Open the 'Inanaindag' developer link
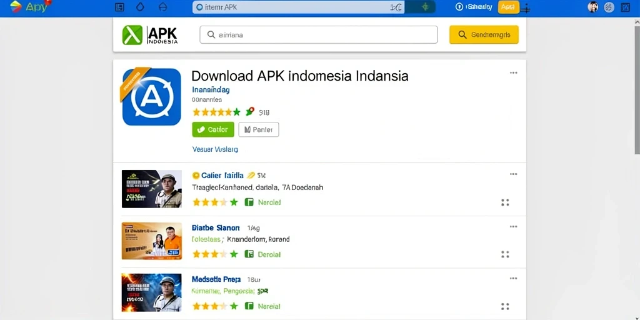The width and height of the screenshot is (640, 320). click(211, 89)
